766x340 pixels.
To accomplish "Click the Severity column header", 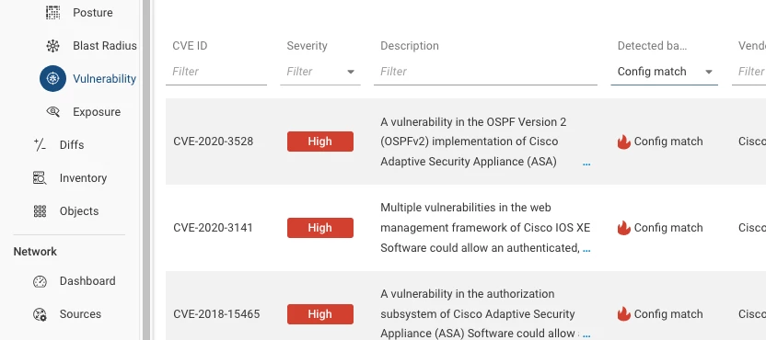I will (307, 46).
